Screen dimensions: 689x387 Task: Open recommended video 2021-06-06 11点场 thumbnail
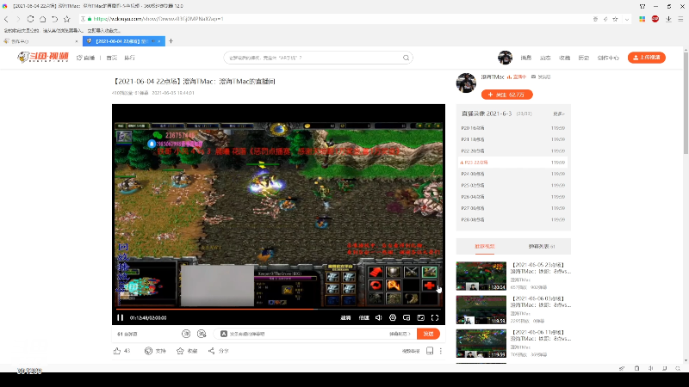point(481,343)
